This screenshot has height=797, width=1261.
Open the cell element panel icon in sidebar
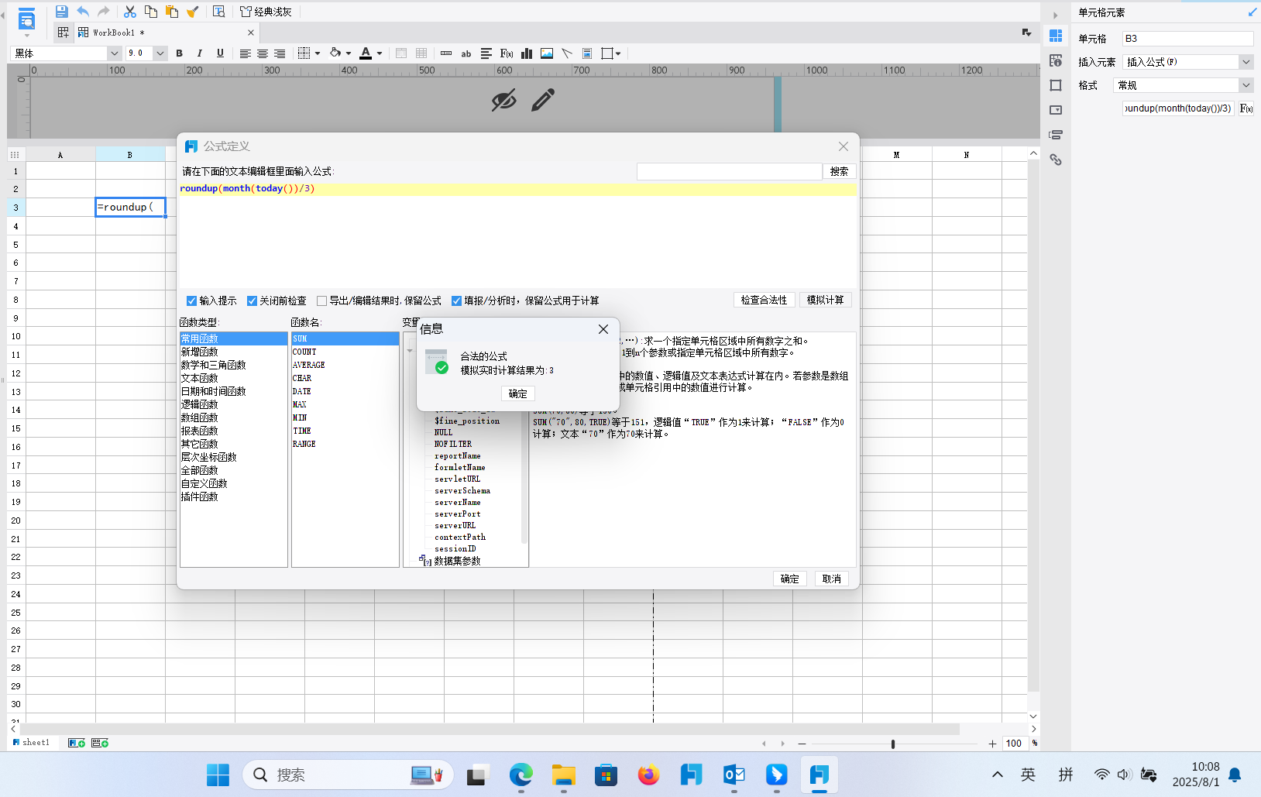pyautogui.click(x=1056, y=36)
